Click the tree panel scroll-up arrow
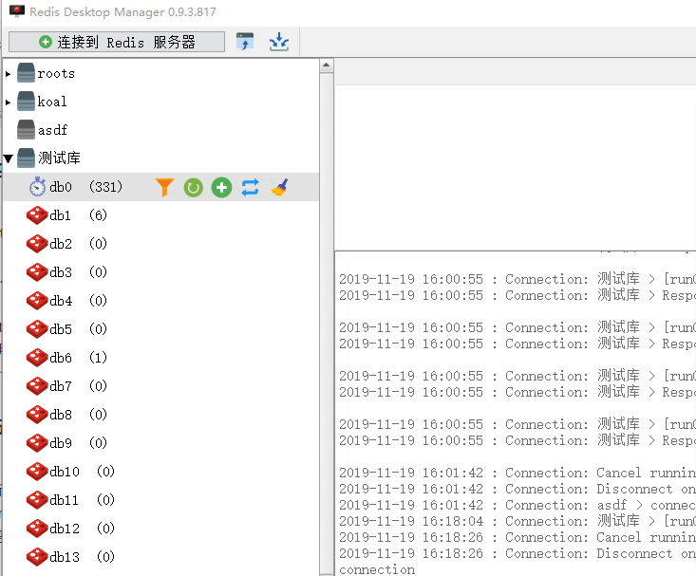Image resolution: width=696 pixels, height=576 pixels. click(x=327, y=65)
